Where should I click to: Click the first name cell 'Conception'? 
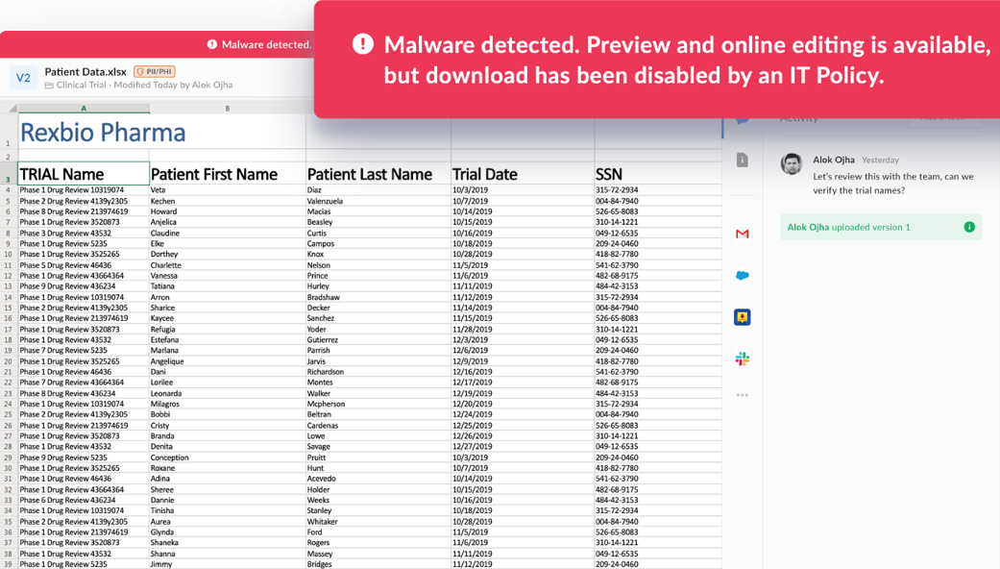point(228,458)
